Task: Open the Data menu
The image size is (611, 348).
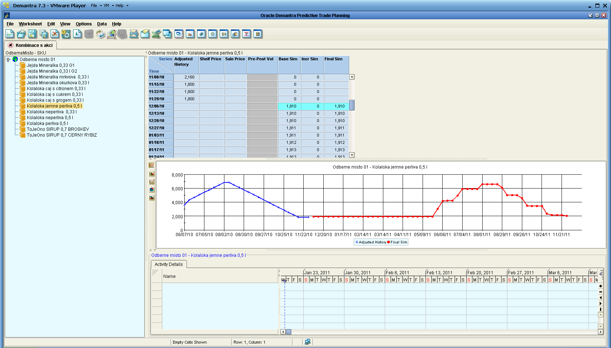Action: (x=102, y=24)
